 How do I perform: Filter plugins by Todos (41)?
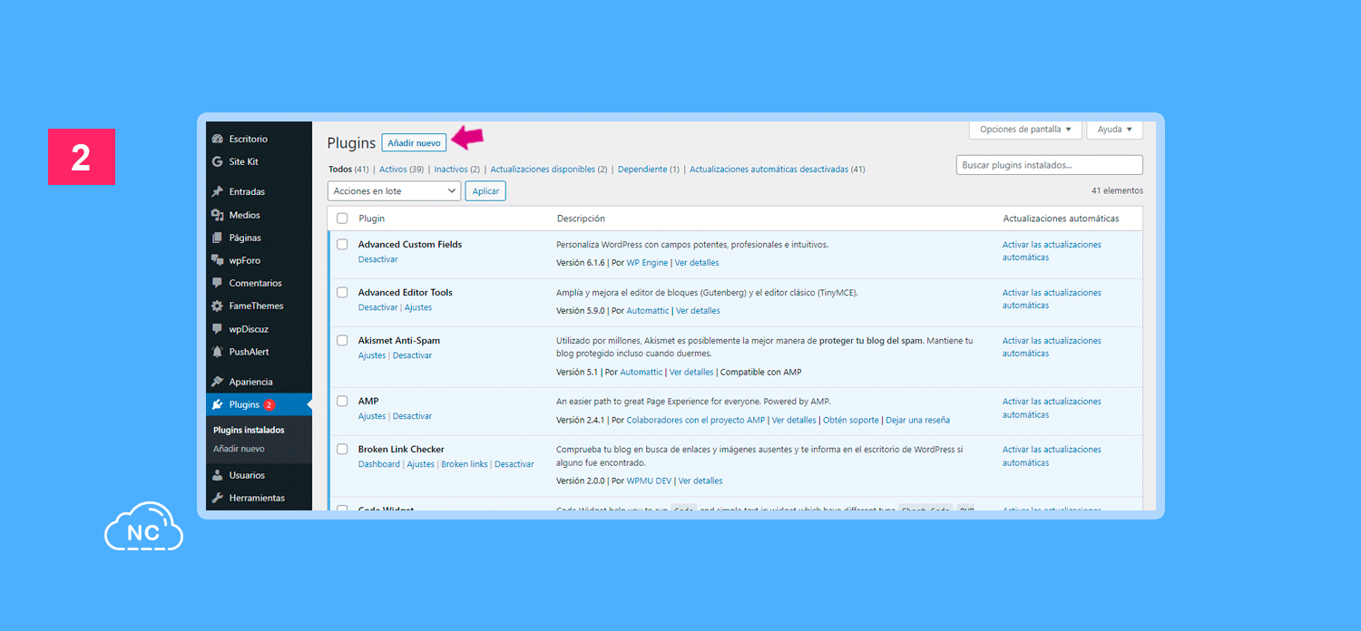click(348, 170)
